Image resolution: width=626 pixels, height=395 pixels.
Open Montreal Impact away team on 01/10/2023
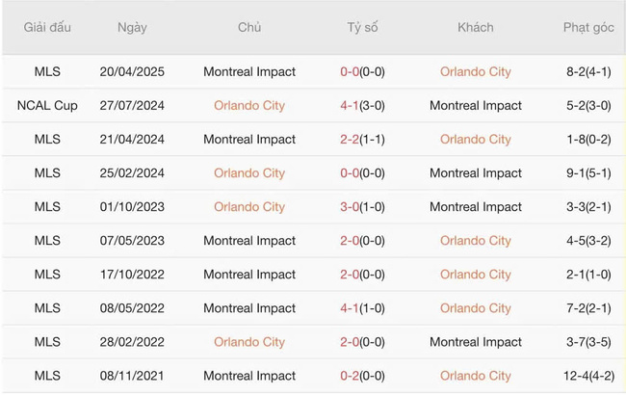(475, 206)
